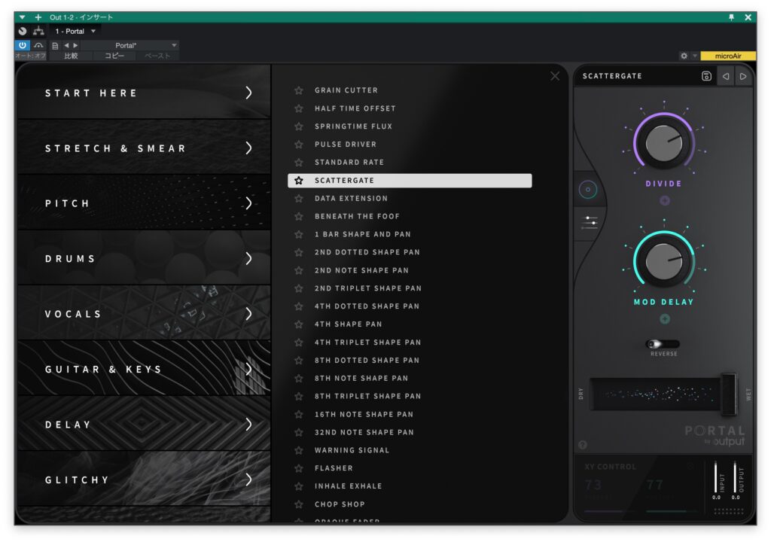Click the plus icon below MOD DELAY

(x=664, y=318)
